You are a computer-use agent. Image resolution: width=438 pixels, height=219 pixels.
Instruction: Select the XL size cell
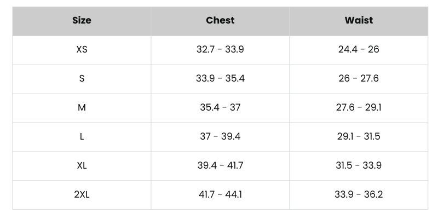pos(82,166)
